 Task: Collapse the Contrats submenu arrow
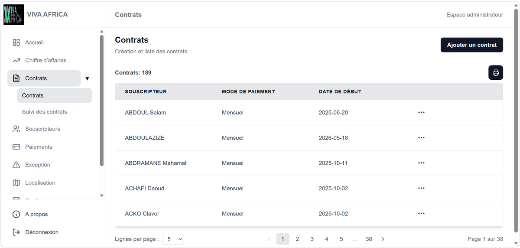87,79
